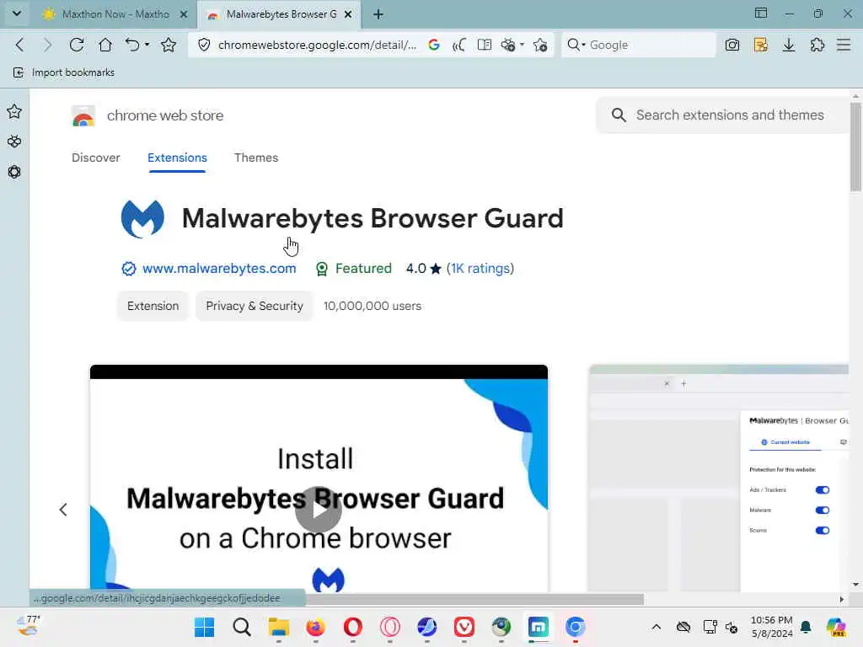Click the Privacy & Security chip
863x647 pixels.
coord(255,306)
